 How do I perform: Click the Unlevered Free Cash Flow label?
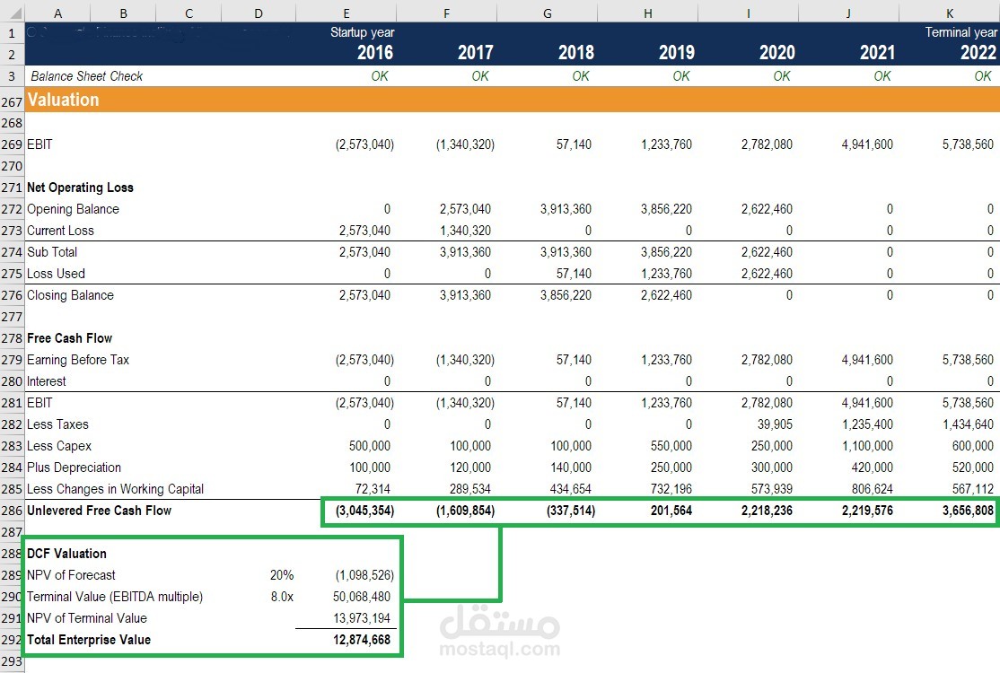click(x=99, y=511)
